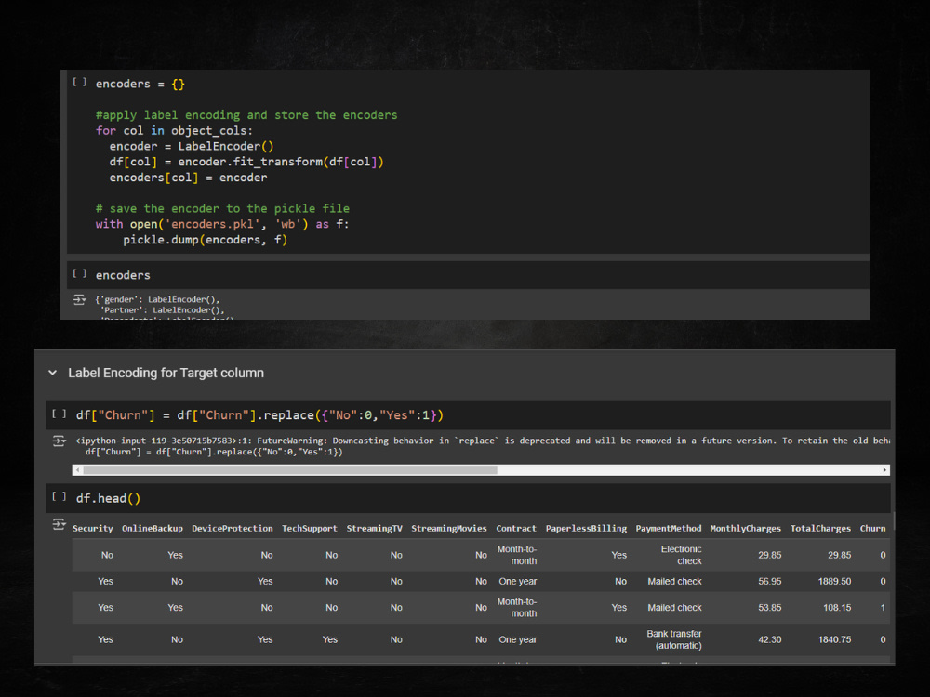
Task: Click the MonthlyCharges value 42.30
Action: pos(769,639)
